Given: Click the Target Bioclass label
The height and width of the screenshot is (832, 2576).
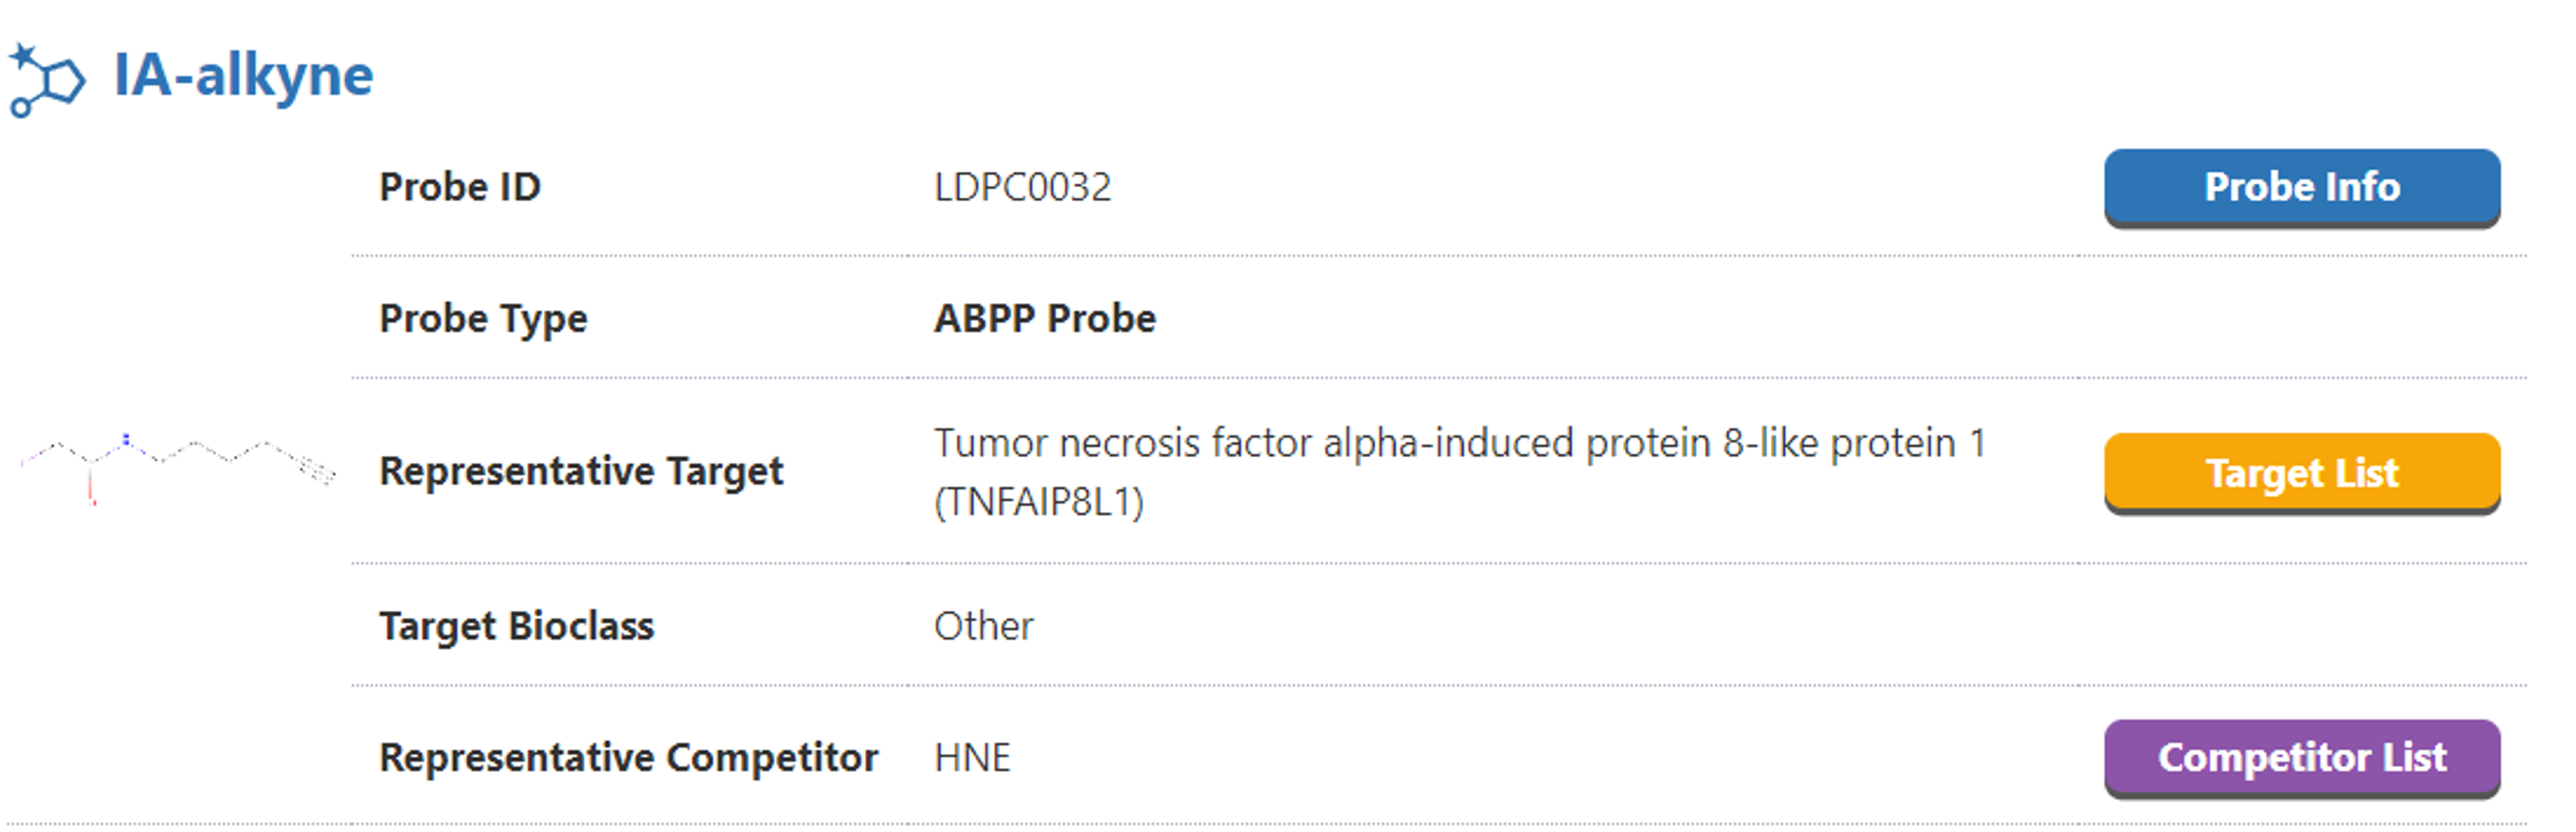Looking at the screenshot, I should pos(516,626).
